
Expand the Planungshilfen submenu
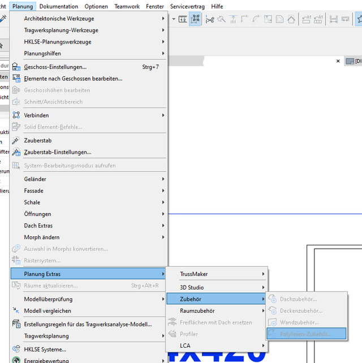88,53
